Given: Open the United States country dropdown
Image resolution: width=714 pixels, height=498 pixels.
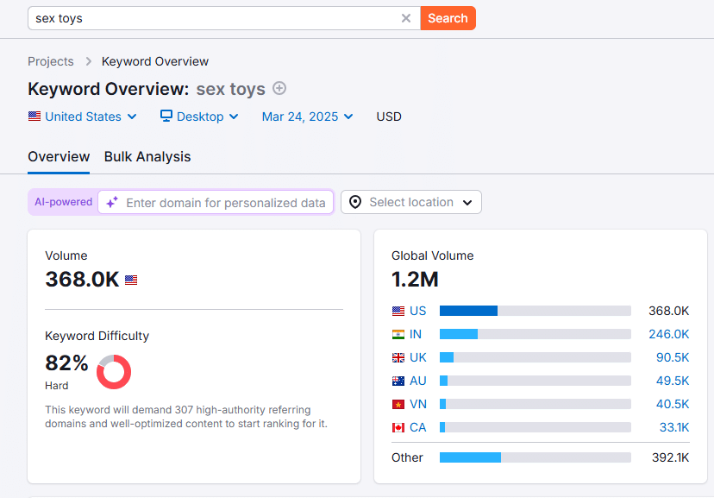Looking at the screenshot, I should 83,117.
